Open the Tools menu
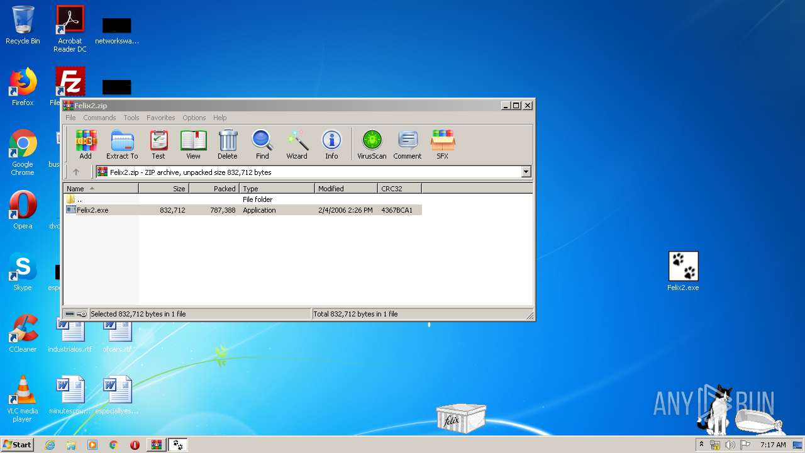Viewport: 805px width, 453px height. coord(131,118)
